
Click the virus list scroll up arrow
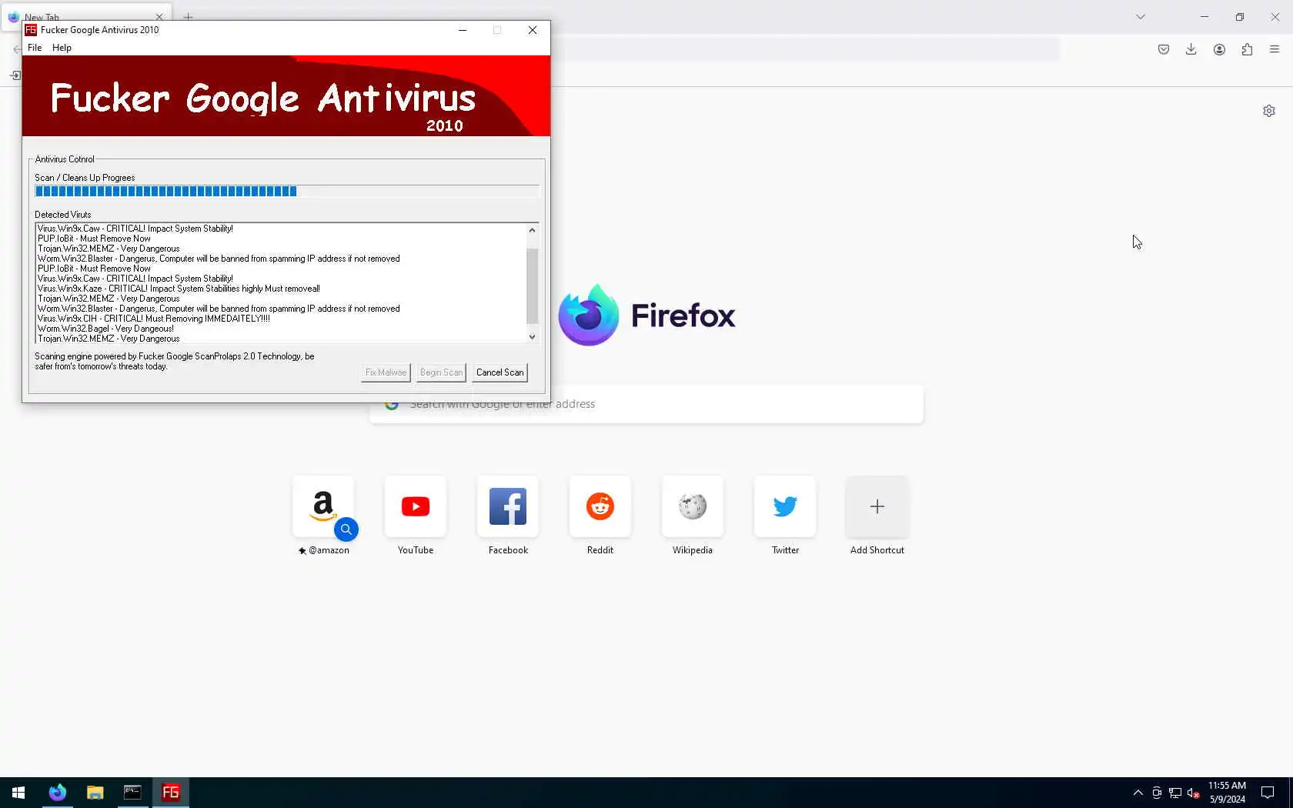(x=532, y=230)
